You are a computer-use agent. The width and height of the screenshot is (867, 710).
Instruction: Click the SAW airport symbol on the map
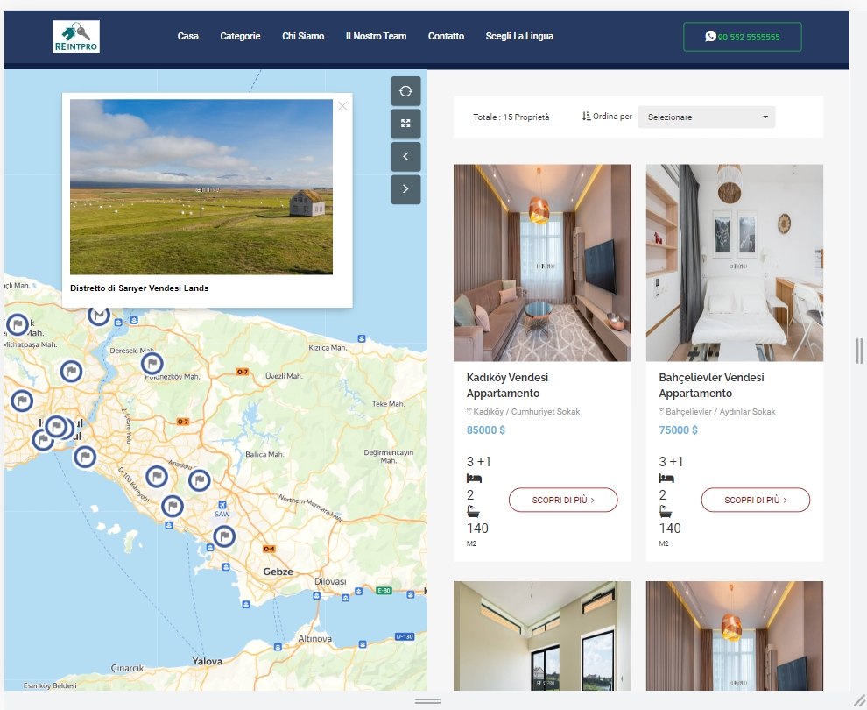click(x=222, y=505)
